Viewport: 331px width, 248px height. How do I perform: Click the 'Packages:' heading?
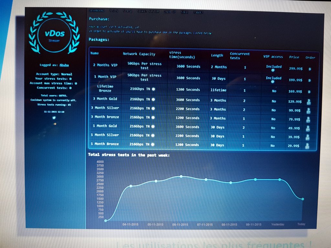pos(99,39)
